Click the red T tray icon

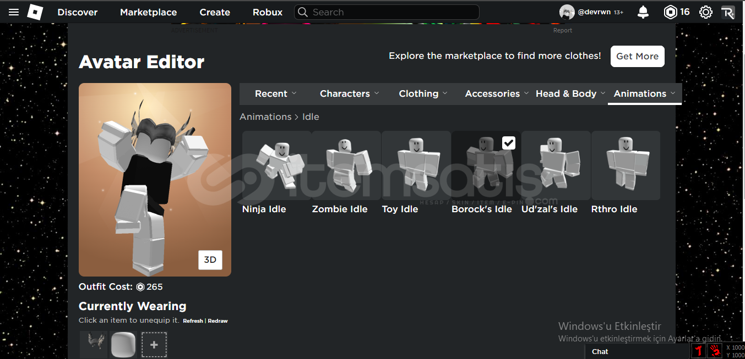(x=699, y=351)
